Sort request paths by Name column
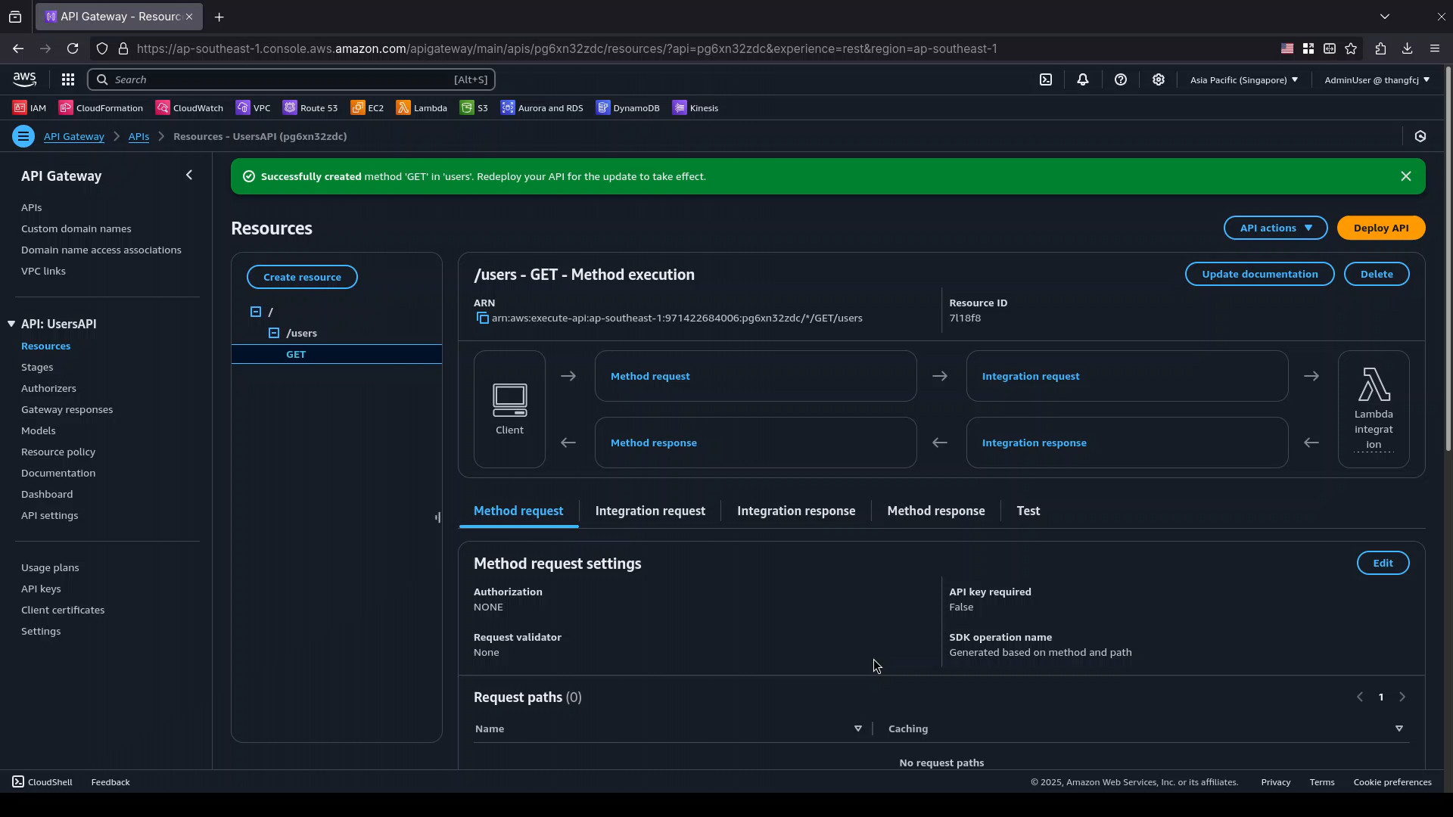Viewport: 1453px width, 817px height. tap(858, 728)
